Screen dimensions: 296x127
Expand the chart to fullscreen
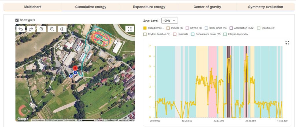pyautogui.click(x=287, y=43)
